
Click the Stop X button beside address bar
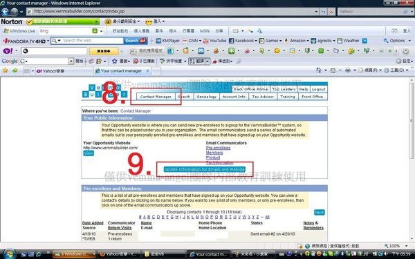[x=331, y=11]
